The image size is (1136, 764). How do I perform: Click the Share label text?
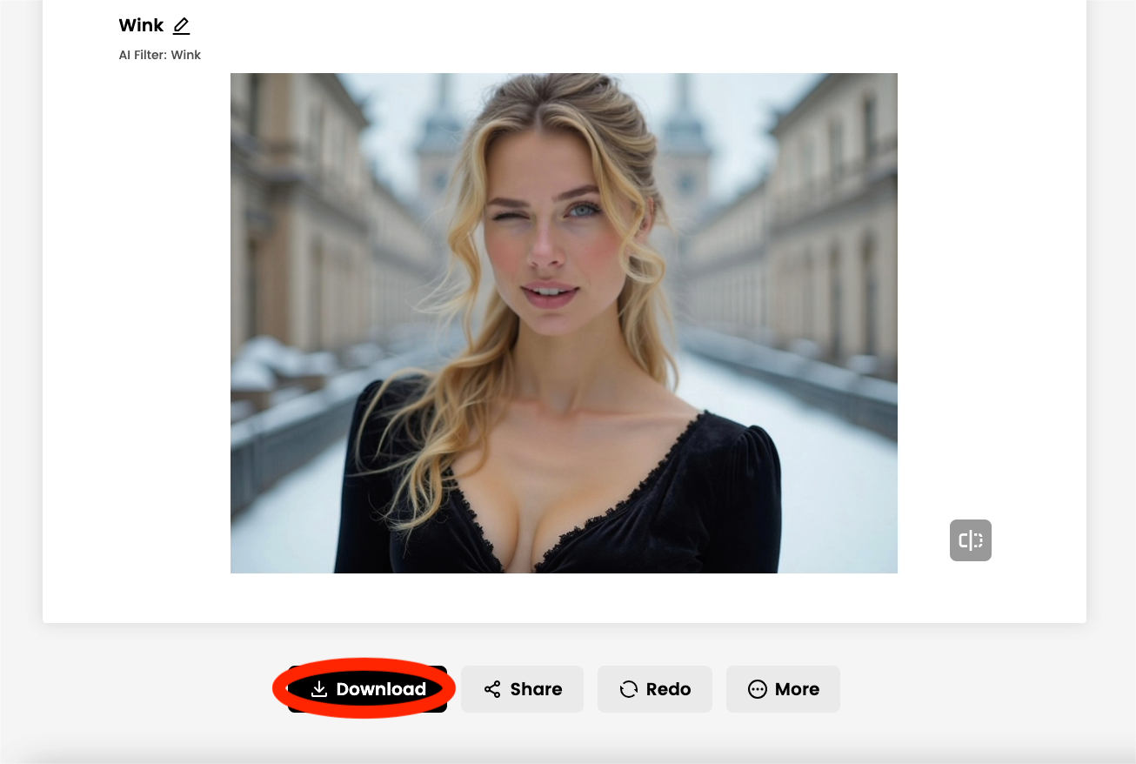tap(536, 689)
